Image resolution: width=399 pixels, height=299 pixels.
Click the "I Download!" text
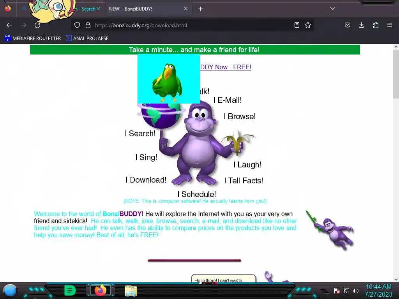[x=146, y=180]
